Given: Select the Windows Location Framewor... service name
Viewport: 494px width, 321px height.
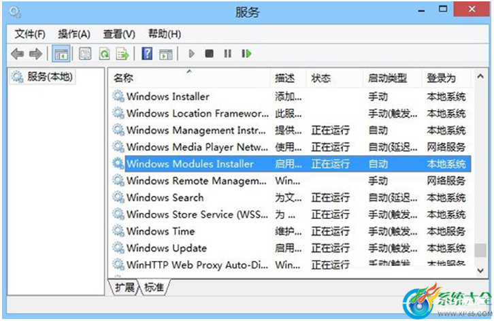Looking at the screenshot, I should coord(197,113).
